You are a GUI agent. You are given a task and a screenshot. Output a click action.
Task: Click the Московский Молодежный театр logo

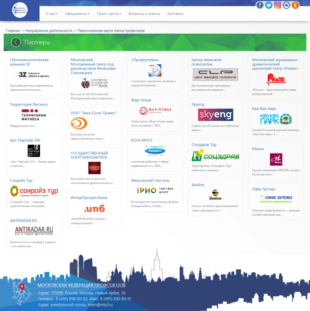pyautogui.click(x=94, y=83)
